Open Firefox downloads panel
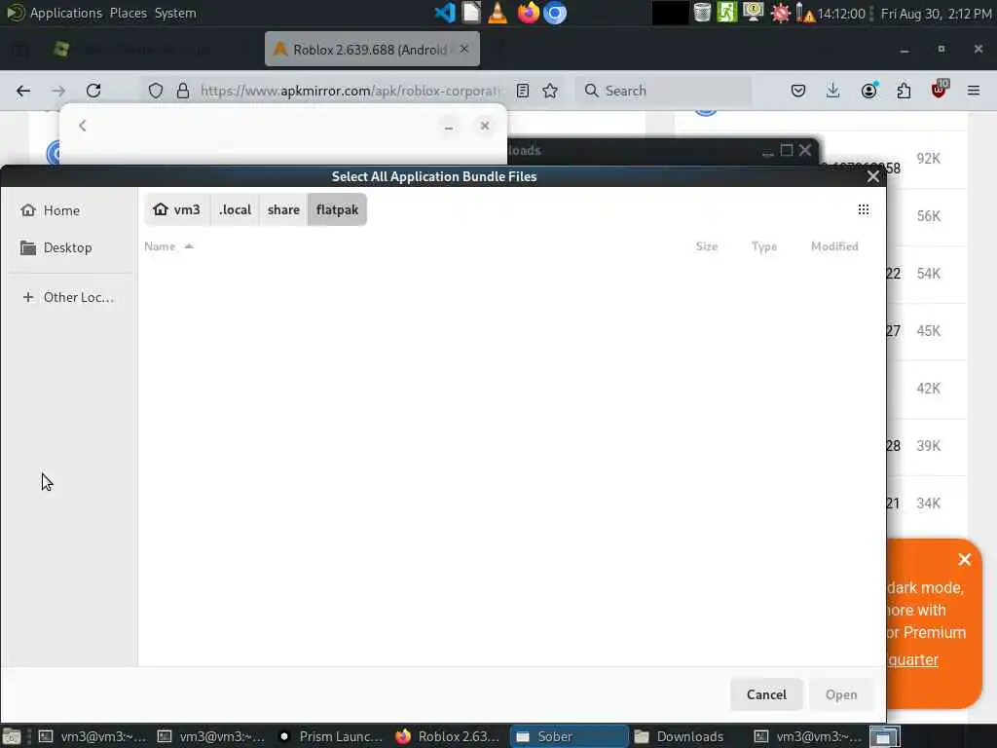The height and width of the screenshot is (748, 997). (833, 91)
